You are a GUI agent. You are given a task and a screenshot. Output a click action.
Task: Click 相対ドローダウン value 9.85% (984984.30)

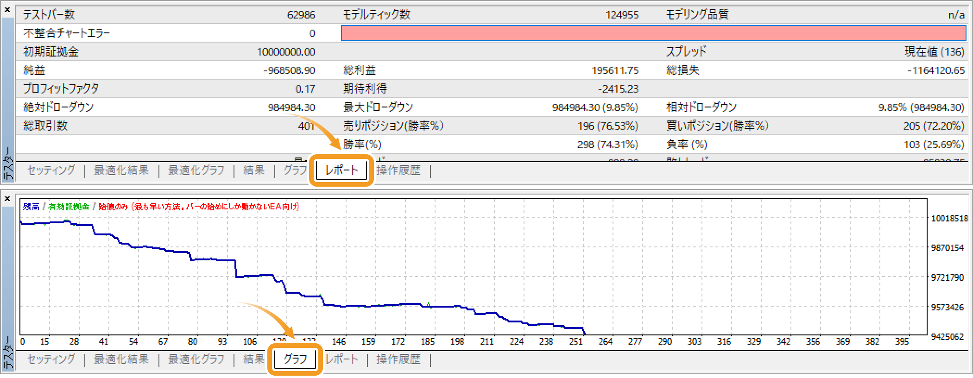coord(921,107)
